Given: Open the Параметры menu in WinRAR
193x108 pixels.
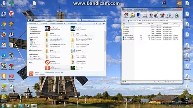Looking at the screenshot, I should tap(151, 12).
